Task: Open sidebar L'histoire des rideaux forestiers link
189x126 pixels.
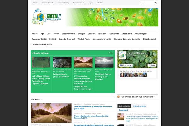Action: pos(142,119)
